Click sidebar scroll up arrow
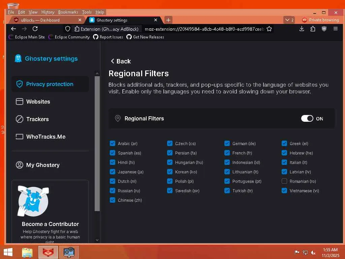This screenshot has width=345, height=259. coord(97,74)
